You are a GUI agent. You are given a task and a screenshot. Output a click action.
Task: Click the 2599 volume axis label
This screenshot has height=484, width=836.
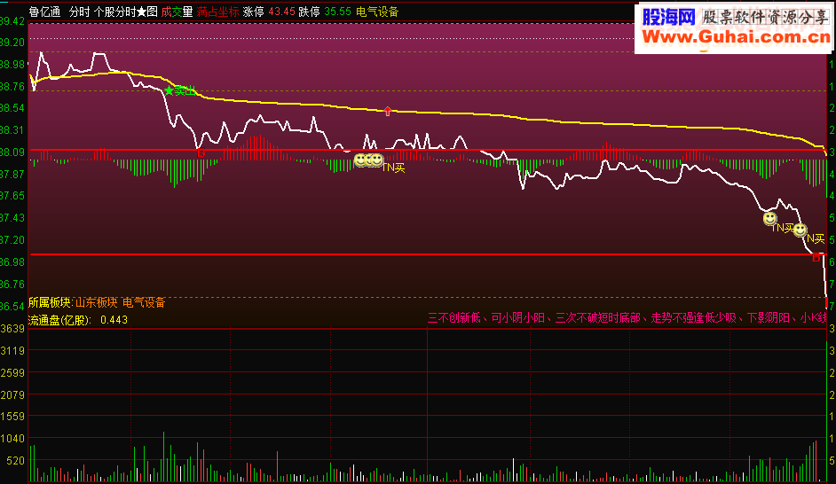(x=12, y=373)
